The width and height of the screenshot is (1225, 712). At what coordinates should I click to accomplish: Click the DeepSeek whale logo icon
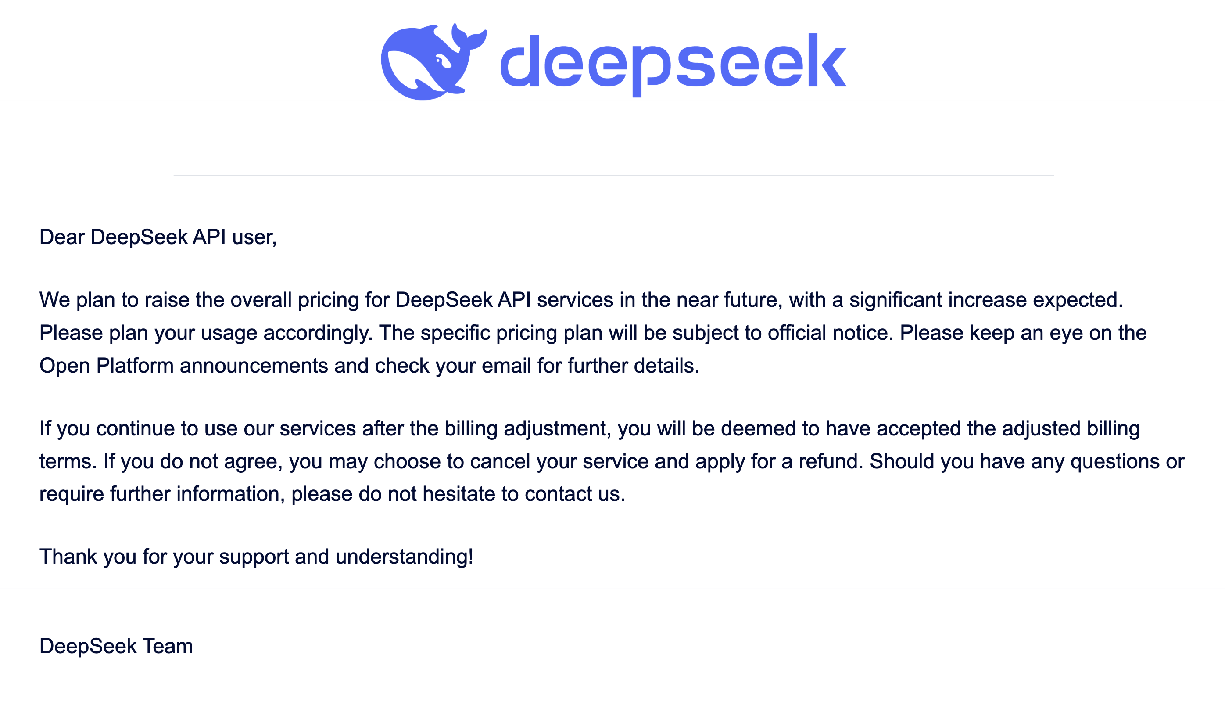[x=433, y=62]
